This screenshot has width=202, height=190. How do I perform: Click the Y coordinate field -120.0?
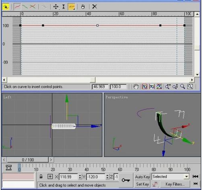96,177
